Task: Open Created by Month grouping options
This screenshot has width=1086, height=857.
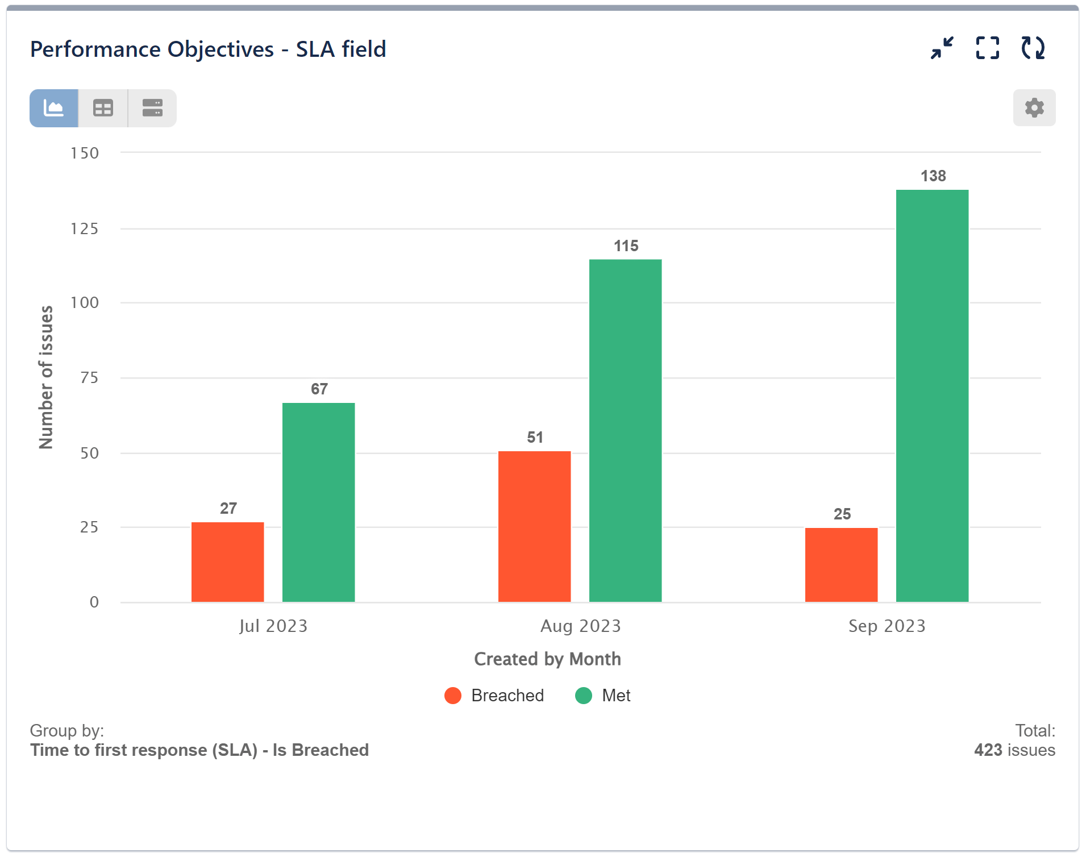Action: pyautogui.click(x=547, y=659)
